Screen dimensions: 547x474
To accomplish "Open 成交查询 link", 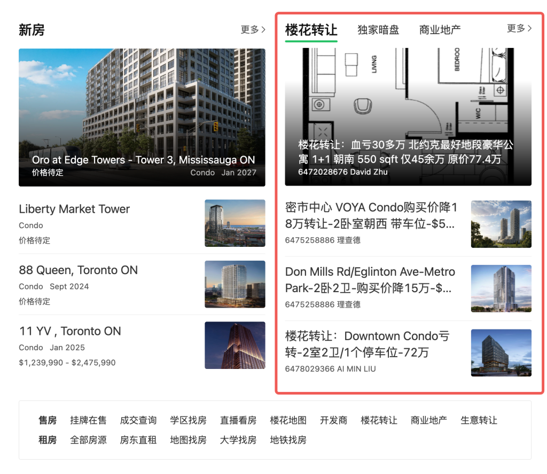I will coord(138,420).
